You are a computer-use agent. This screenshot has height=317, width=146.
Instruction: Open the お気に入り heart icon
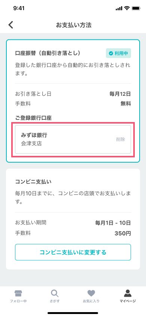pos(91,293)
